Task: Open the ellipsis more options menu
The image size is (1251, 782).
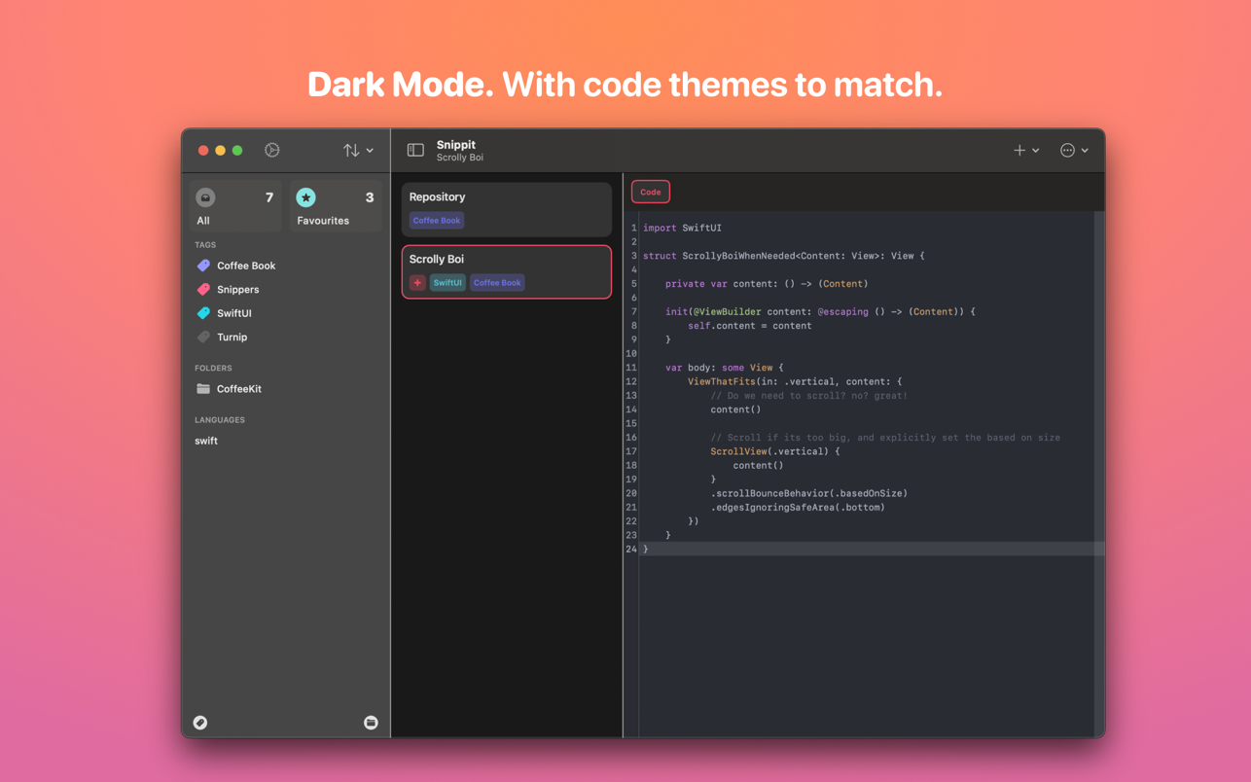Action: (x=1067, y=151)
